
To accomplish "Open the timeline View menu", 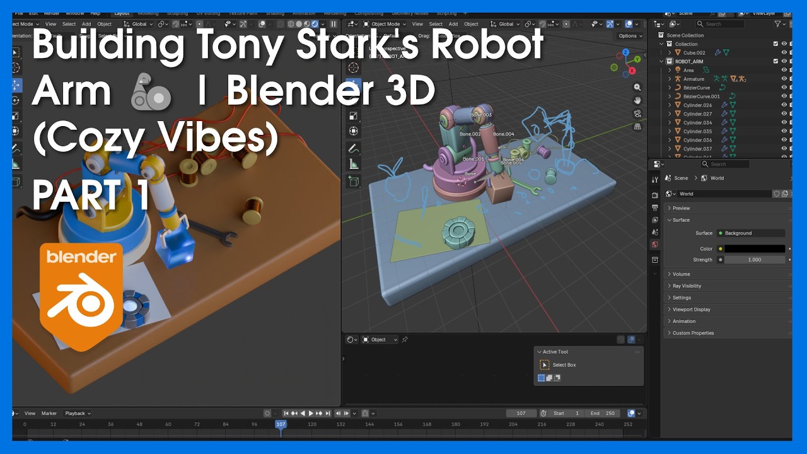I will [x=30, y=414].
